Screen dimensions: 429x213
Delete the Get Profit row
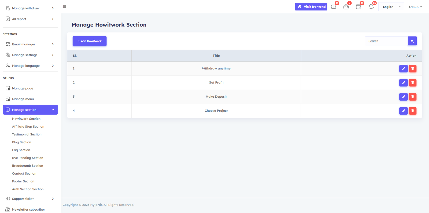[413, 83]
